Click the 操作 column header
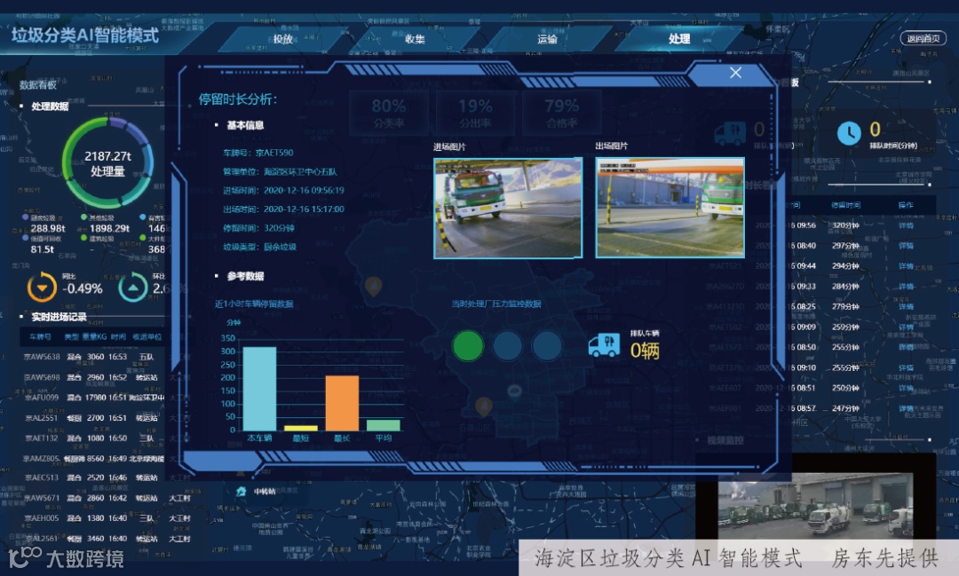Viewport: 959px width, 576px height. [906, 205]
